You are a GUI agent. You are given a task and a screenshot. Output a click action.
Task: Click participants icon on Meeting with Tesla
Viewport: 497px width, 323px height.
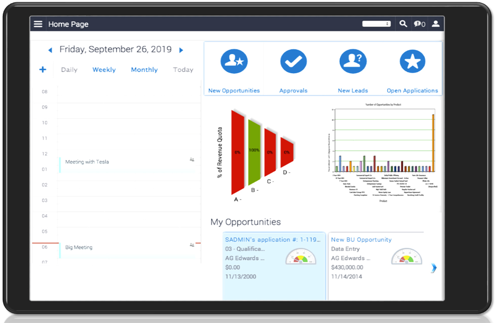click(192, 160)
